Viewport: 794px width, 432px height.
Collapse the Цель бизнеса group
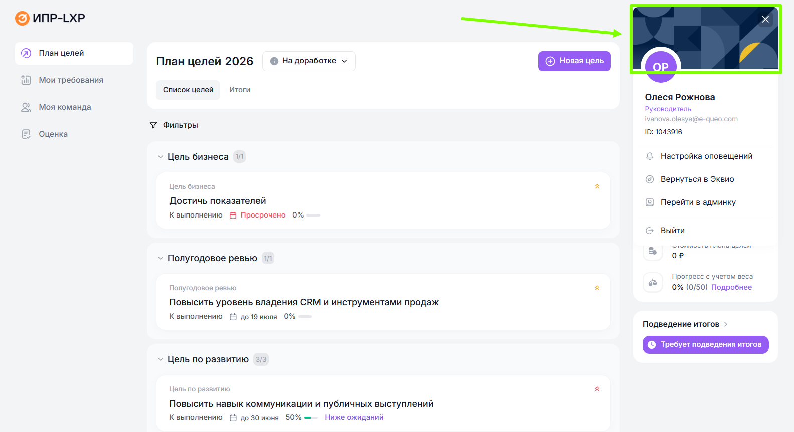[x=161, y=157]
